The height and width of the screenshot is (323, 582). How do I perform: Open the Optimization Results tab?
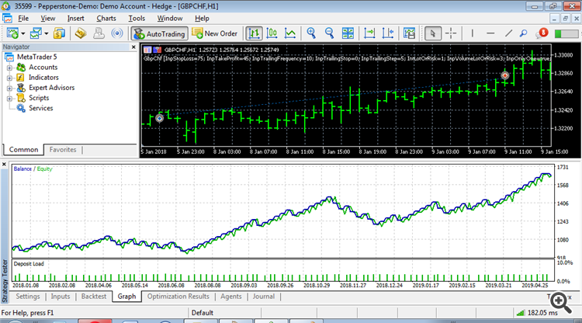(178, 297)
